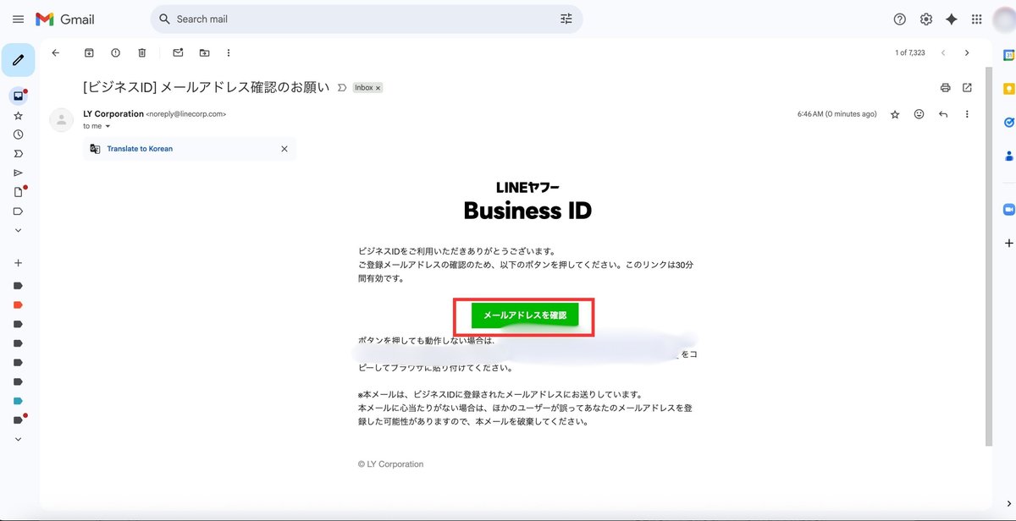Open Contacts side panel
This screenshot has height=521, width=1016.
pos(1008,156)
